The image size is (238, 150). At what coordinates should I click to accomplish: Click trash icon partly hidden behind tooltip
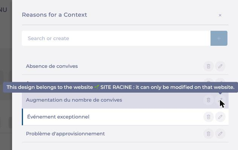point(208,80)
